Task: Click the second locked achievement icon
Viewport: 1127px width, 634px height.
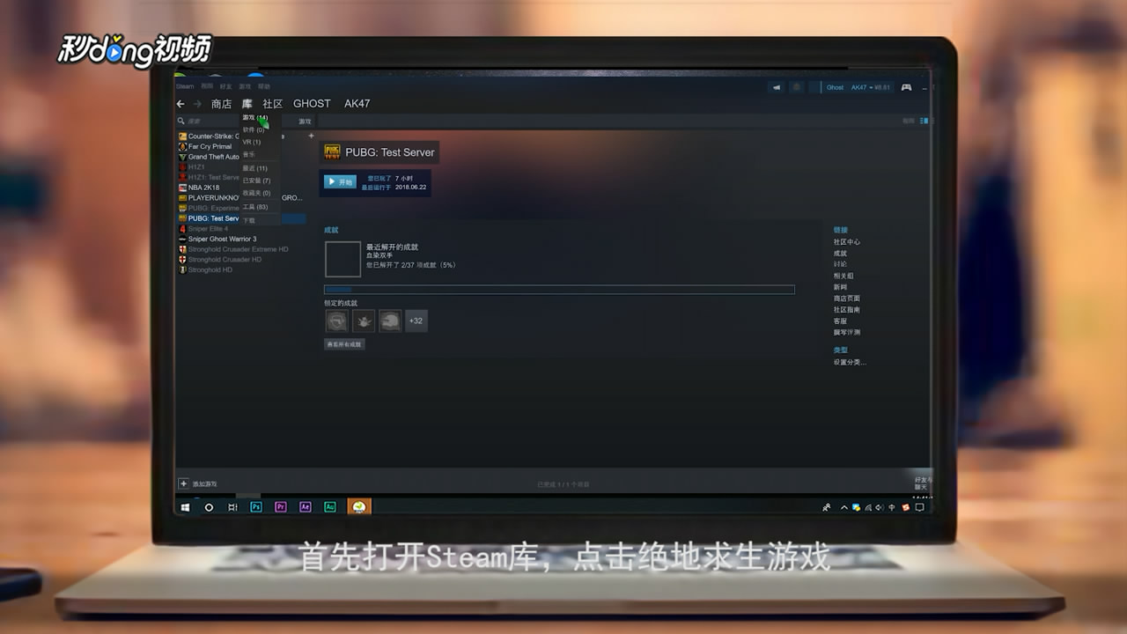Action: [x=364, y=321]
